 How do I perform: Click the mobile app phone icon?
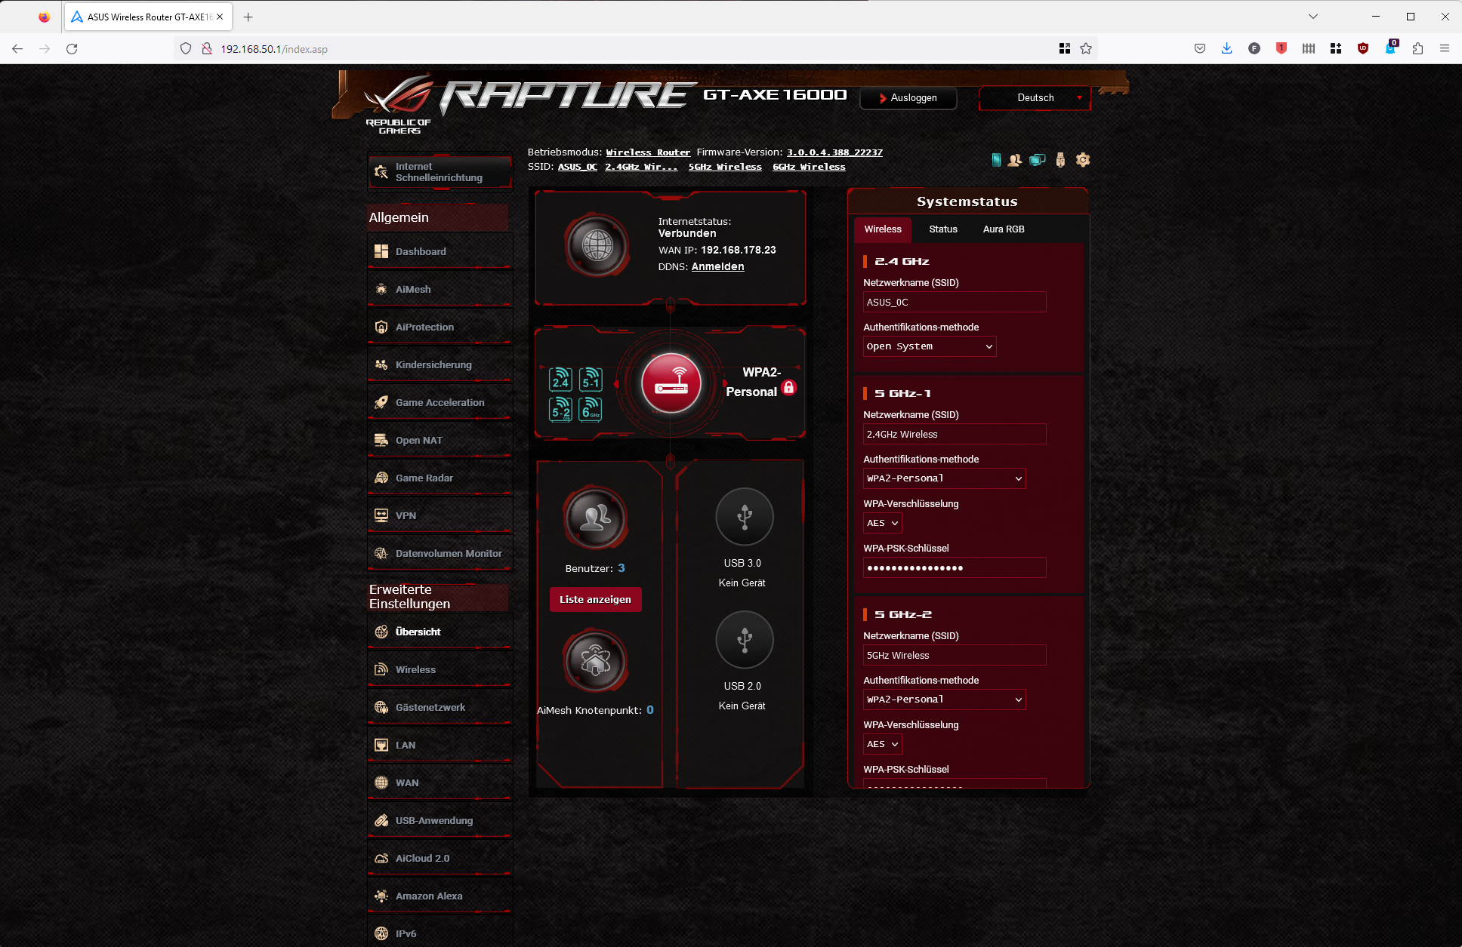(x=996, y=160)
